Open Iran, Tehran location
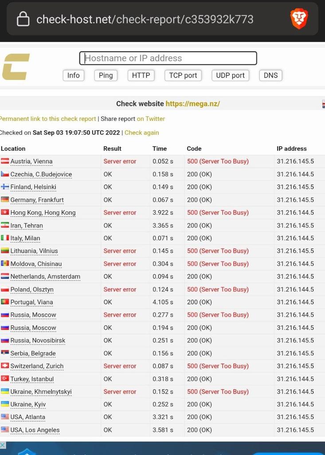Viewport: 325px width, 455px height. tap(27, 225)
